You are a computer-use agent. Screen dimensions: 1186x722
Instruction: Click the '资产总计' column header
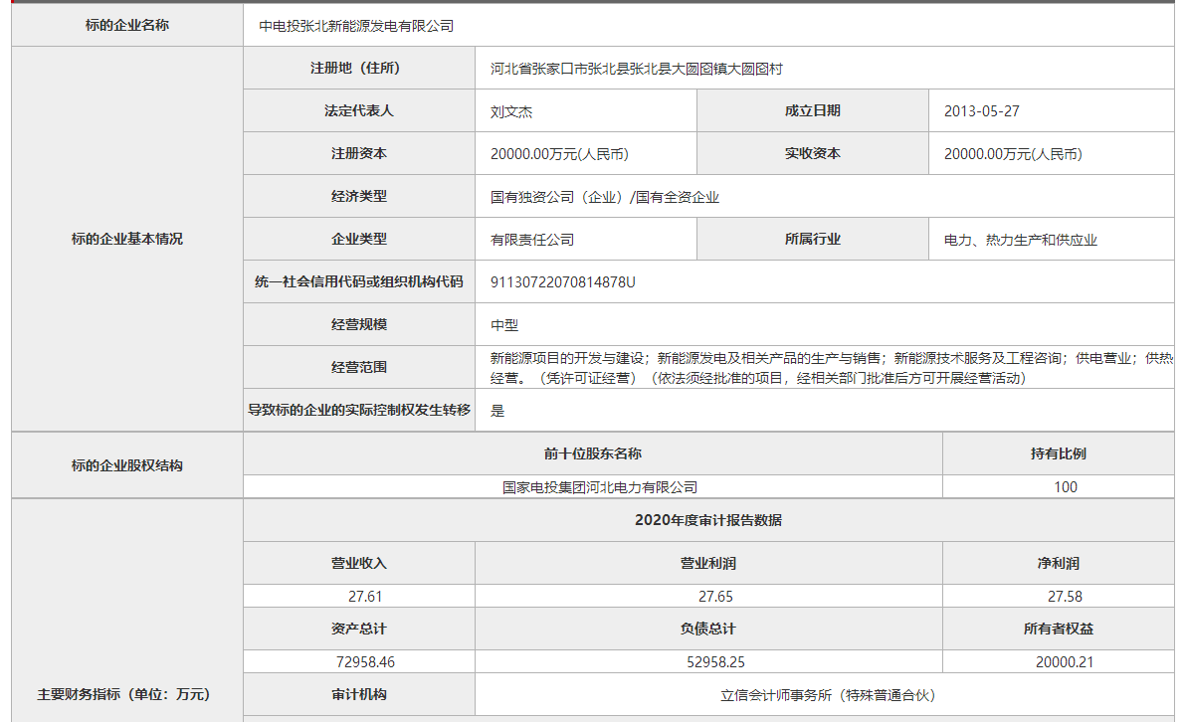tap(359, 629)
